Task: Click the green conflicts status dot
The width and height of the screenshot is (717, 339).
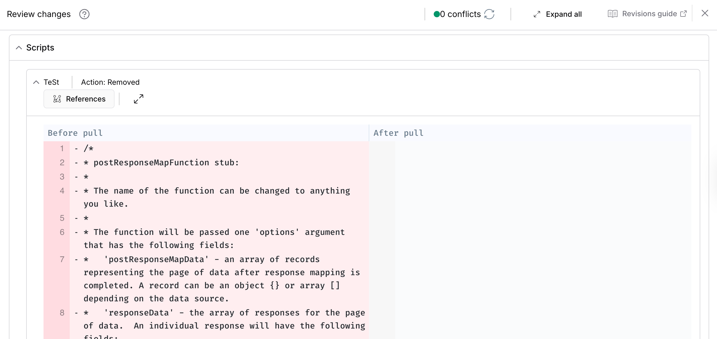Action: coord(436,14)
